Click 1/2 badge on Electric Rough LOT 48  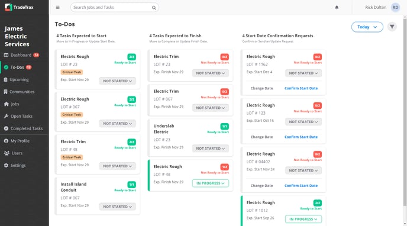tap(225, 167)
